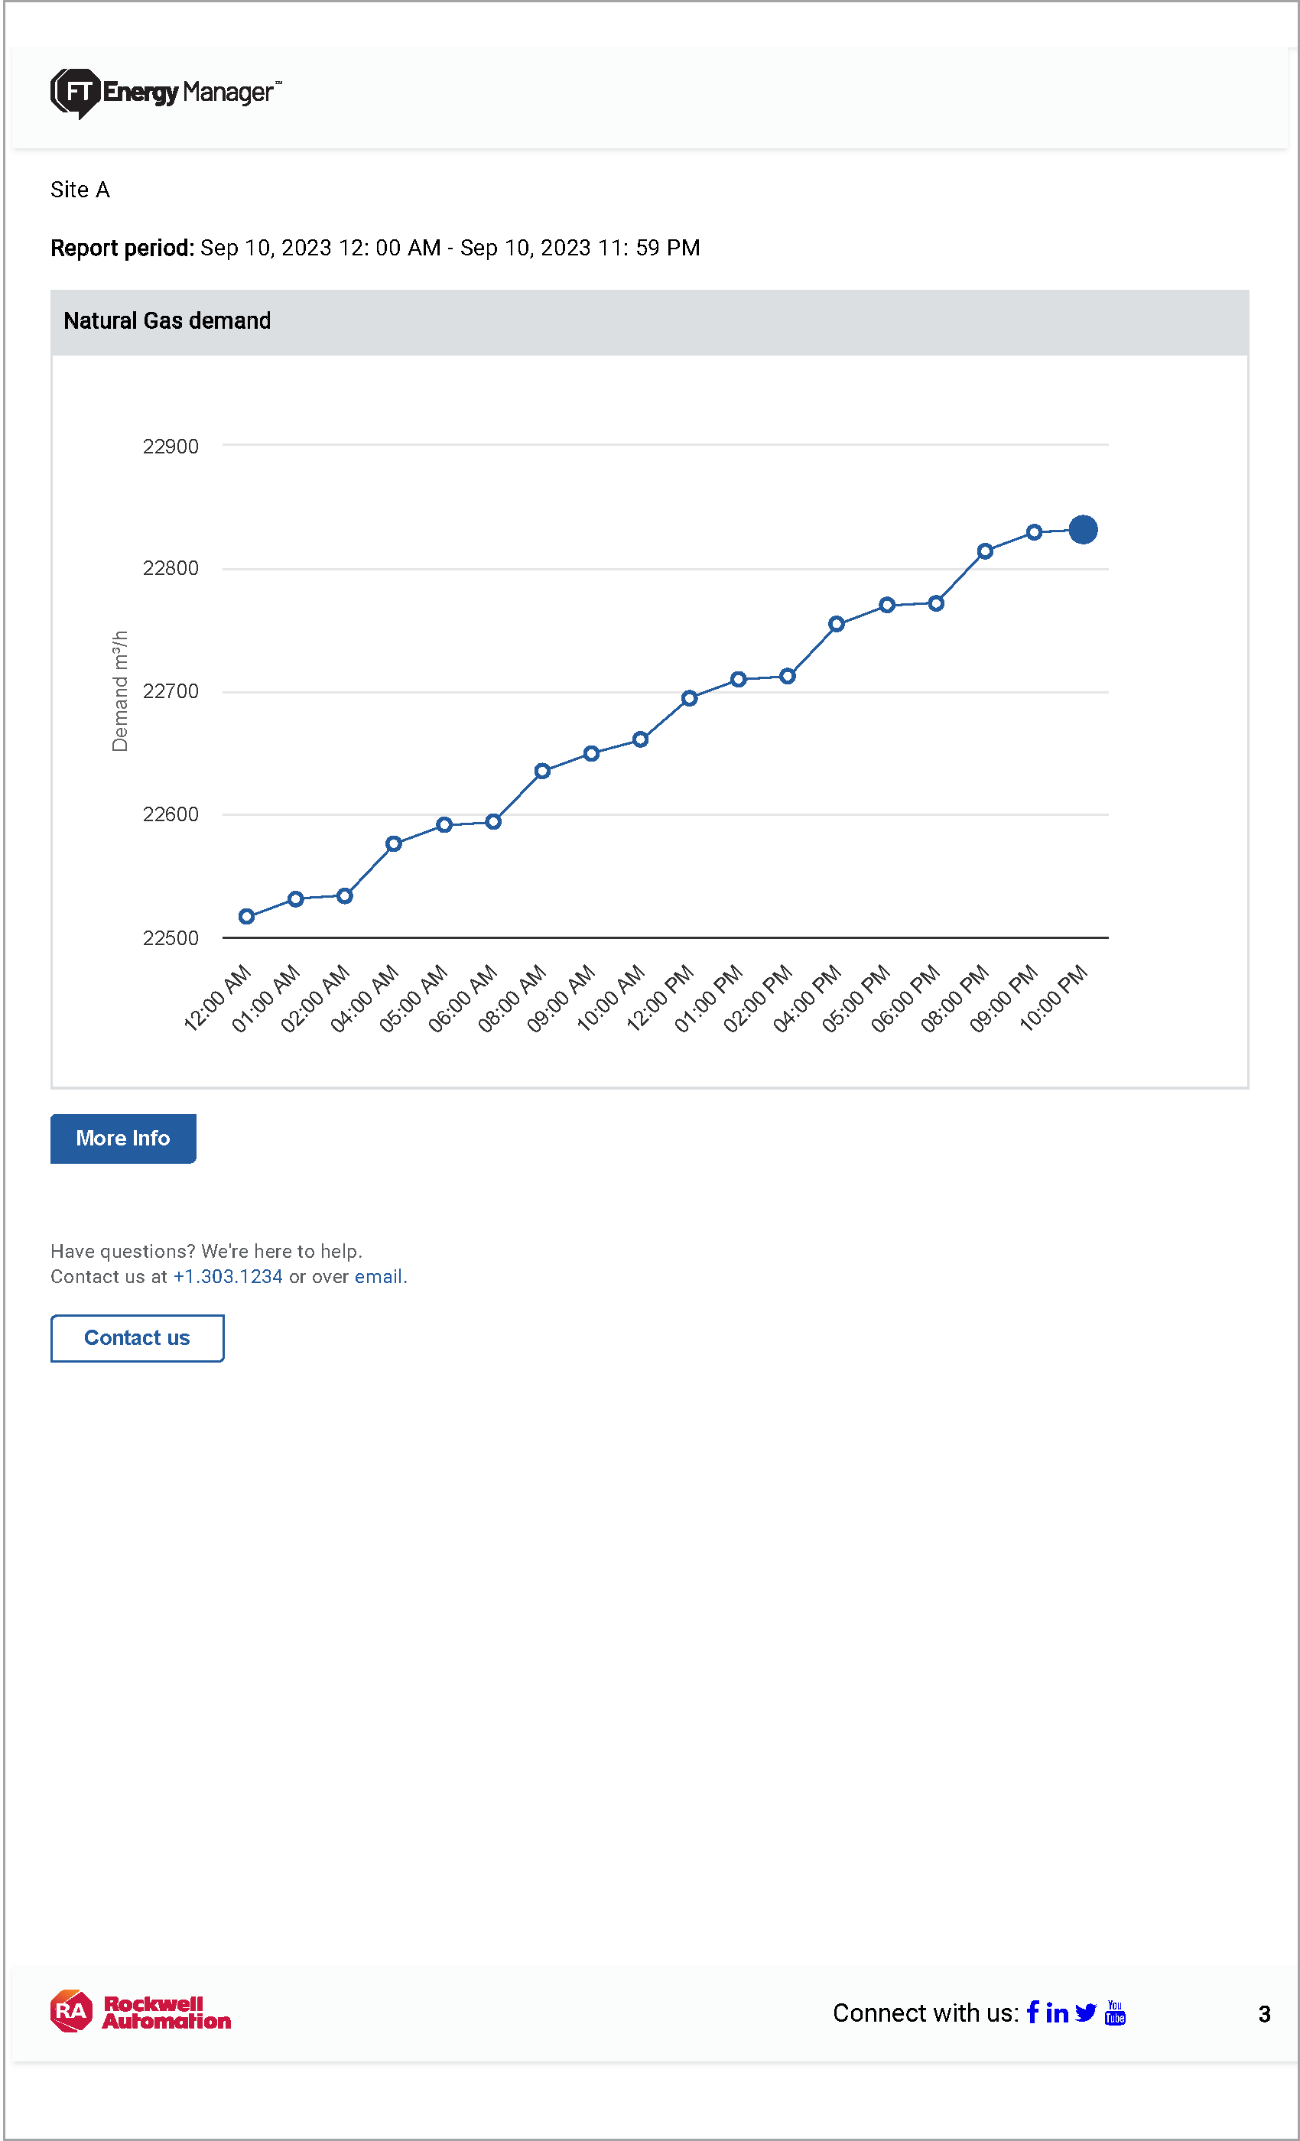Click the Rockwell Automation logo
Viewport: 1300px width, 2141px height.
pos(141,2013)
